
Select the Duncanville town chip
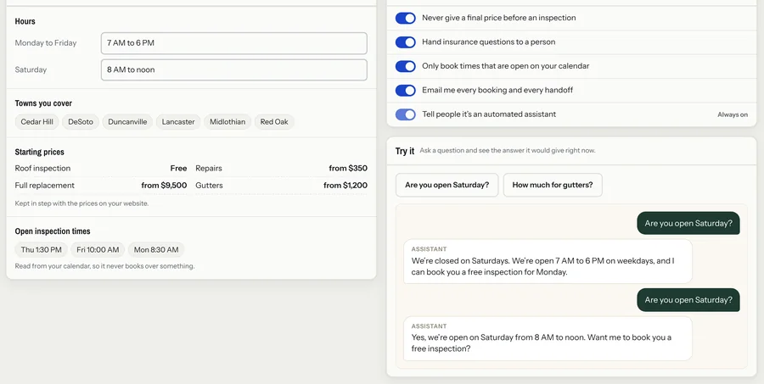pos(127,122)
